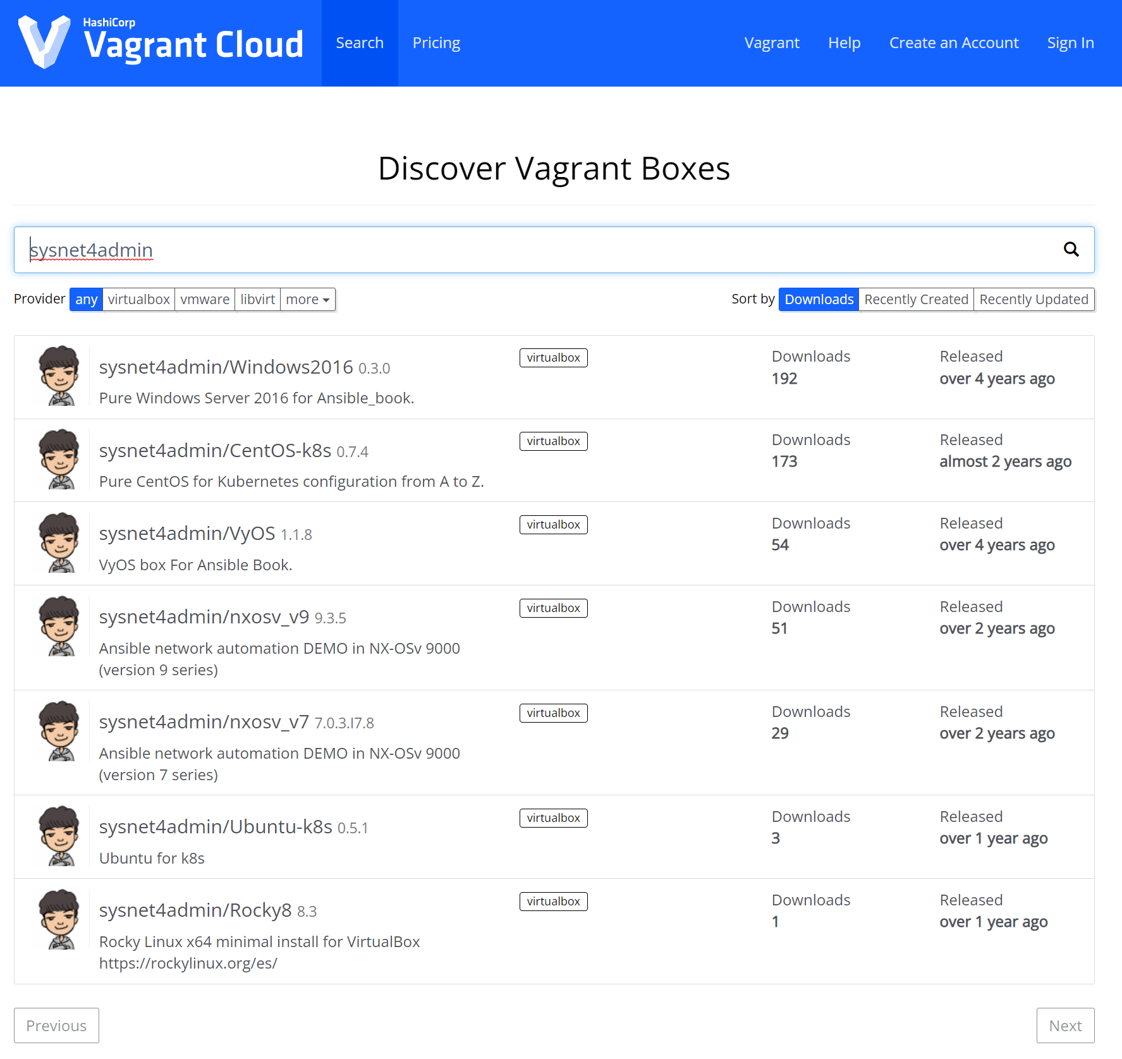This screenshot has width=1122, height=1059.
Task: Click 'Pure Windows Server 2016 for Ansible_book.' description
Action: tap(257, 398)
